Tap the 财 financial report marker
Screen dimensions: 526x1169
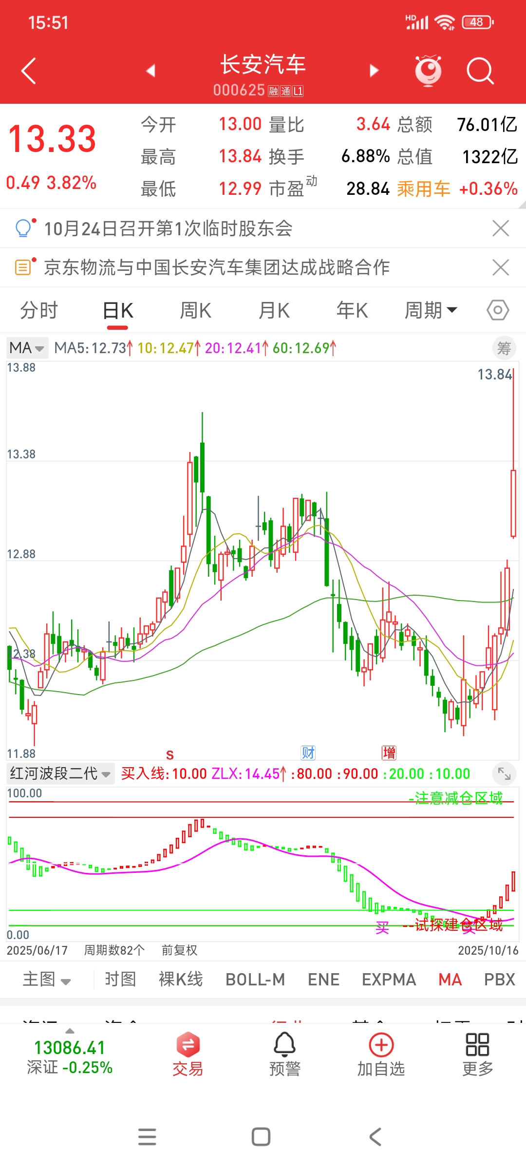coord(308,753)
